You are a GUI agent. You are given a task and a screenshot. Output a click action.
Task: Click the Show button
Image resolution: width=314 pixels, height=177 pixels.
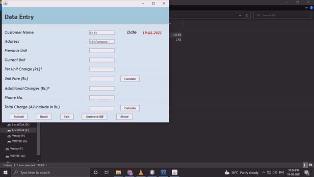click(x=124, y=117)
